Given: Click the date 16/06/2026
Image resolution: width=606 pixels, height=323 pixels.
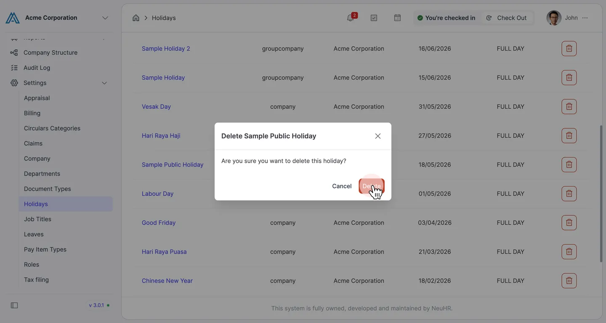Looking at the screenshot, I should [x=435, y=48].
